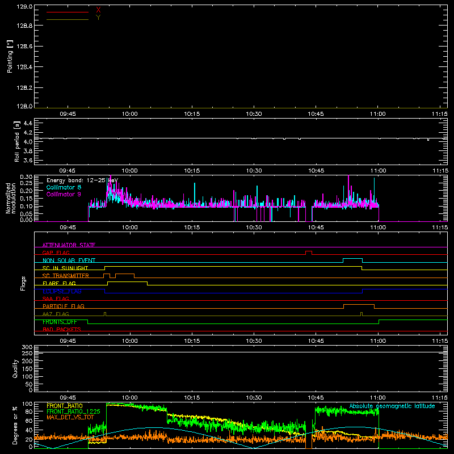The image size is (454, 454).
Task: Click the raised PARTICLE_FLAG pulse near 10:55
Action: pos(359,306)
